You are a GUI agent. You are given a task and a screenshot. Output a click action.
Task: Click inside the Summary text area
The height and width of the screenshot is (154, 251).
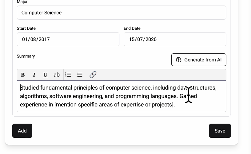(121, 96)
